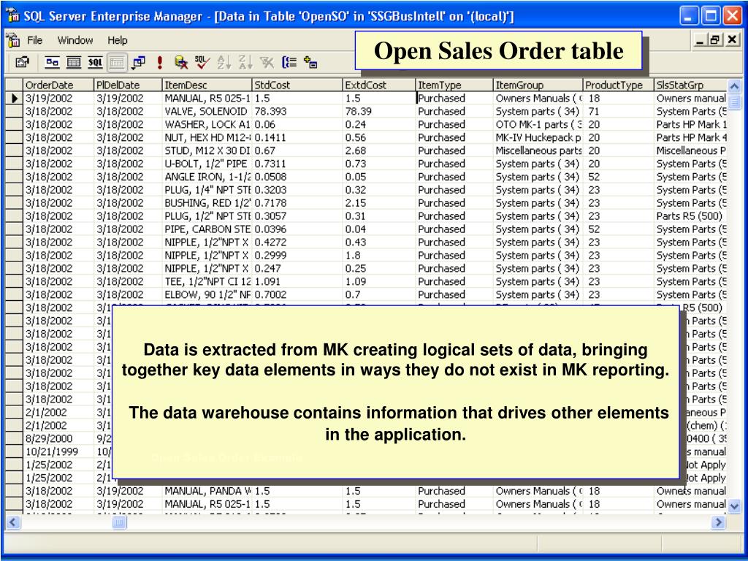The width and height of the screenshot is (748, 561).
Task: Click the StdCost value 78.393
Action: [x=297, y=111]
